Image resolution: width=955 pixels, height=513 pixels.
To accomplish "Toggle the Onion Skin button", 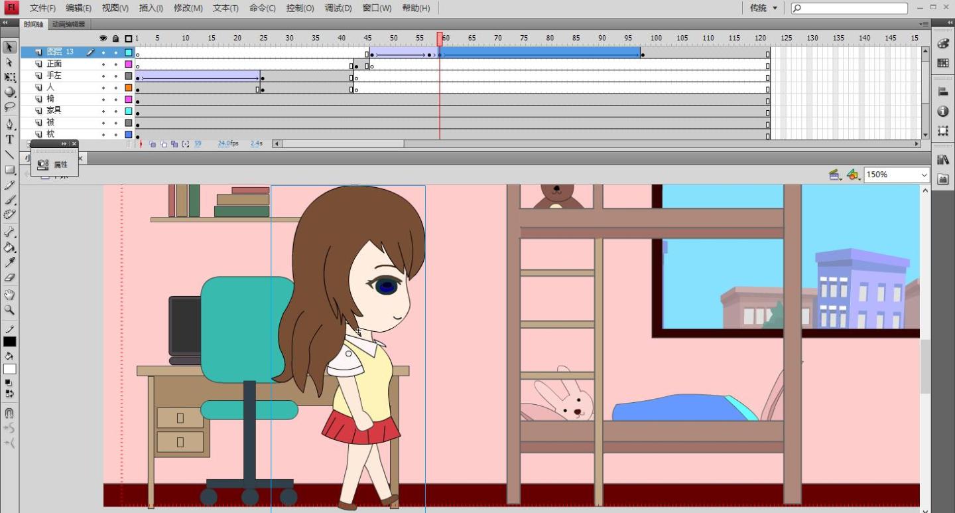I will pyautogui.click(x=153, y=144).
